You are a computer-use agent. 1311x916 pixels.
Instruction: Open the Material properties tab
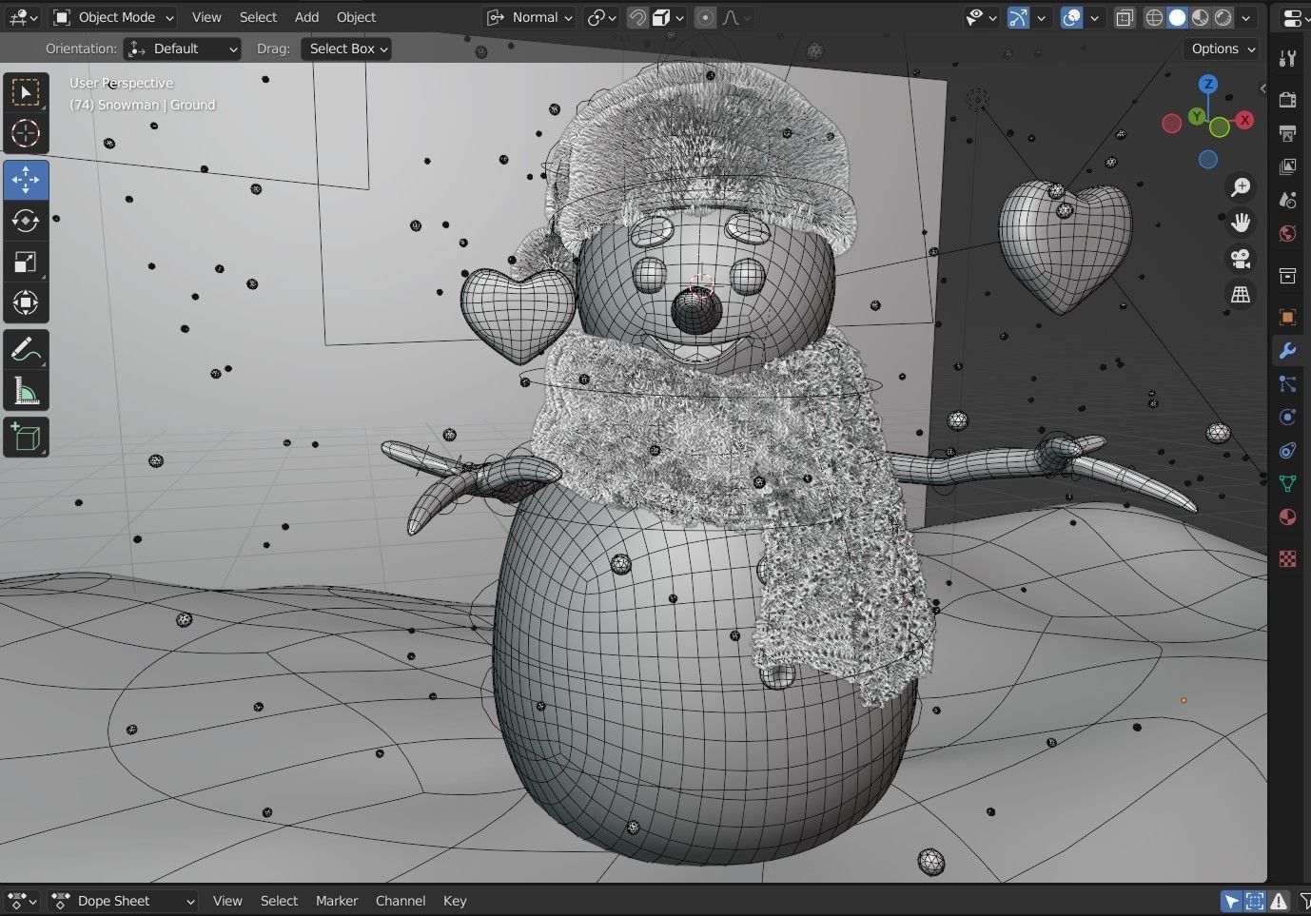click(x=1287, y=516)
